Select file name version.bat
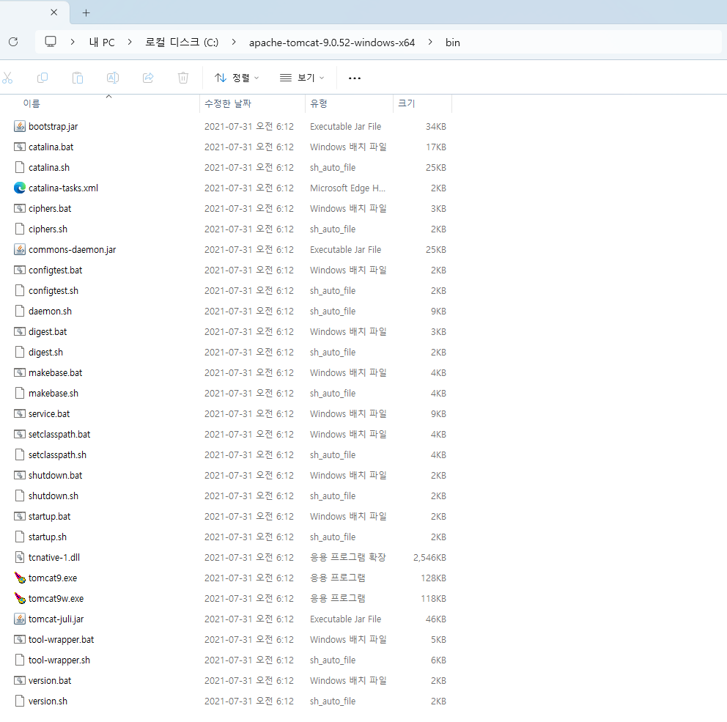 [50, 681]
